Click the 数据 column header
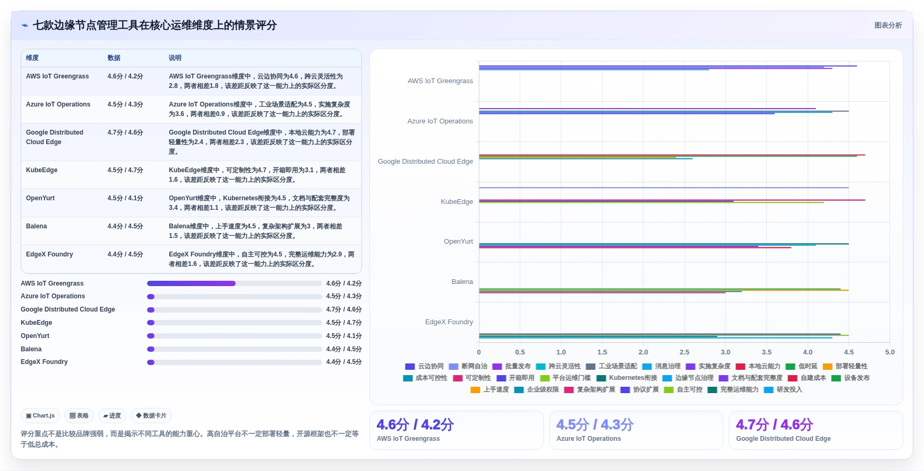 [114, 58]
